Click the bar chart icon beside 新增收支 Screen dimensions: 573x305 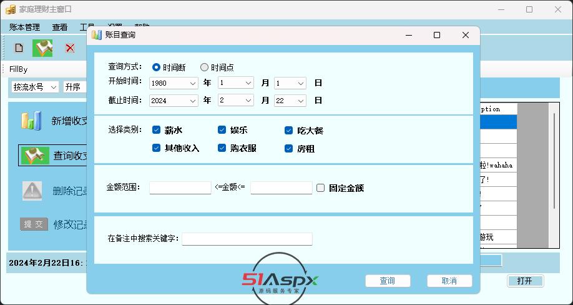[31, 121]
